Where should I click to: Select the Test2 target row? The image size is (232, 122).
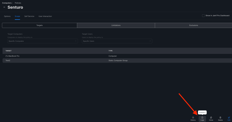(117, 60)
